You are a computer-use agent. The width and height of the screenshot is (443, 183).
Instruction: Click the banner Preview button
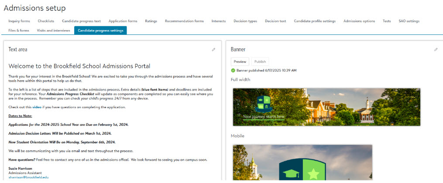pyautogui.click(x=240, y=61)
